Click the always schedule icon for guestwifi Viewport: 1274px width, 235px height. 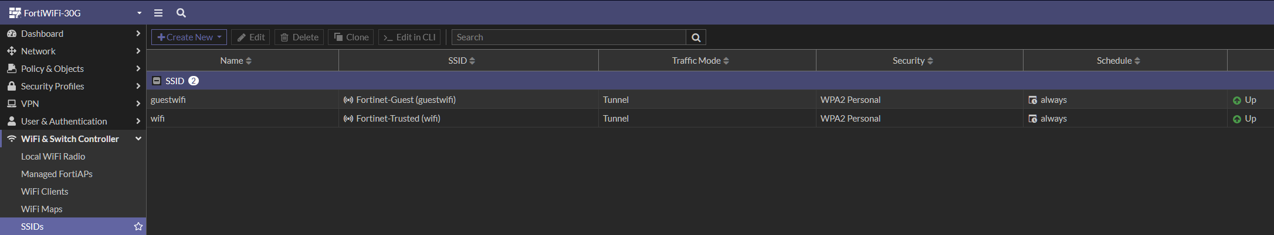(1033, 100)
